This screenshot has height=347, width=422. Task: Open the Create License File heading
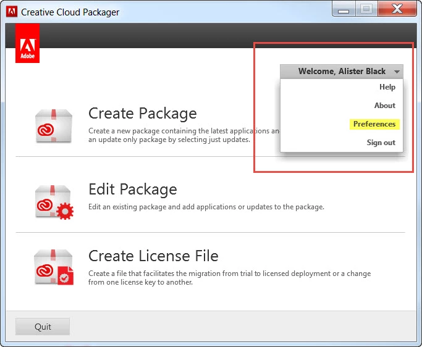(x=153, y=256)
